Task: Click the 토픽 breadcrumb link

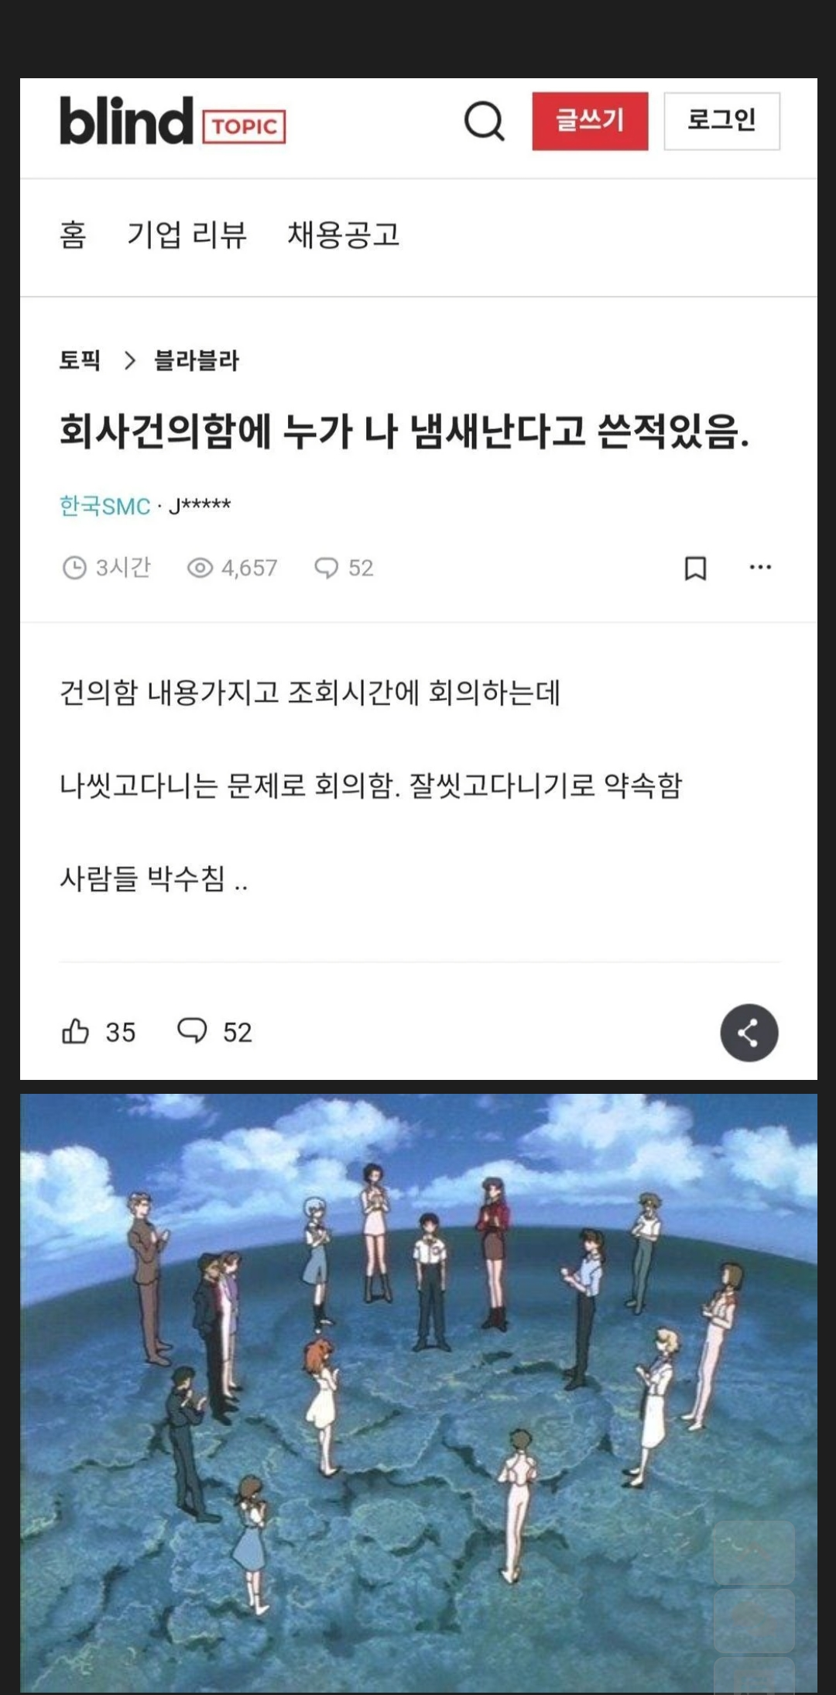Action: click(x=80, y=360)
